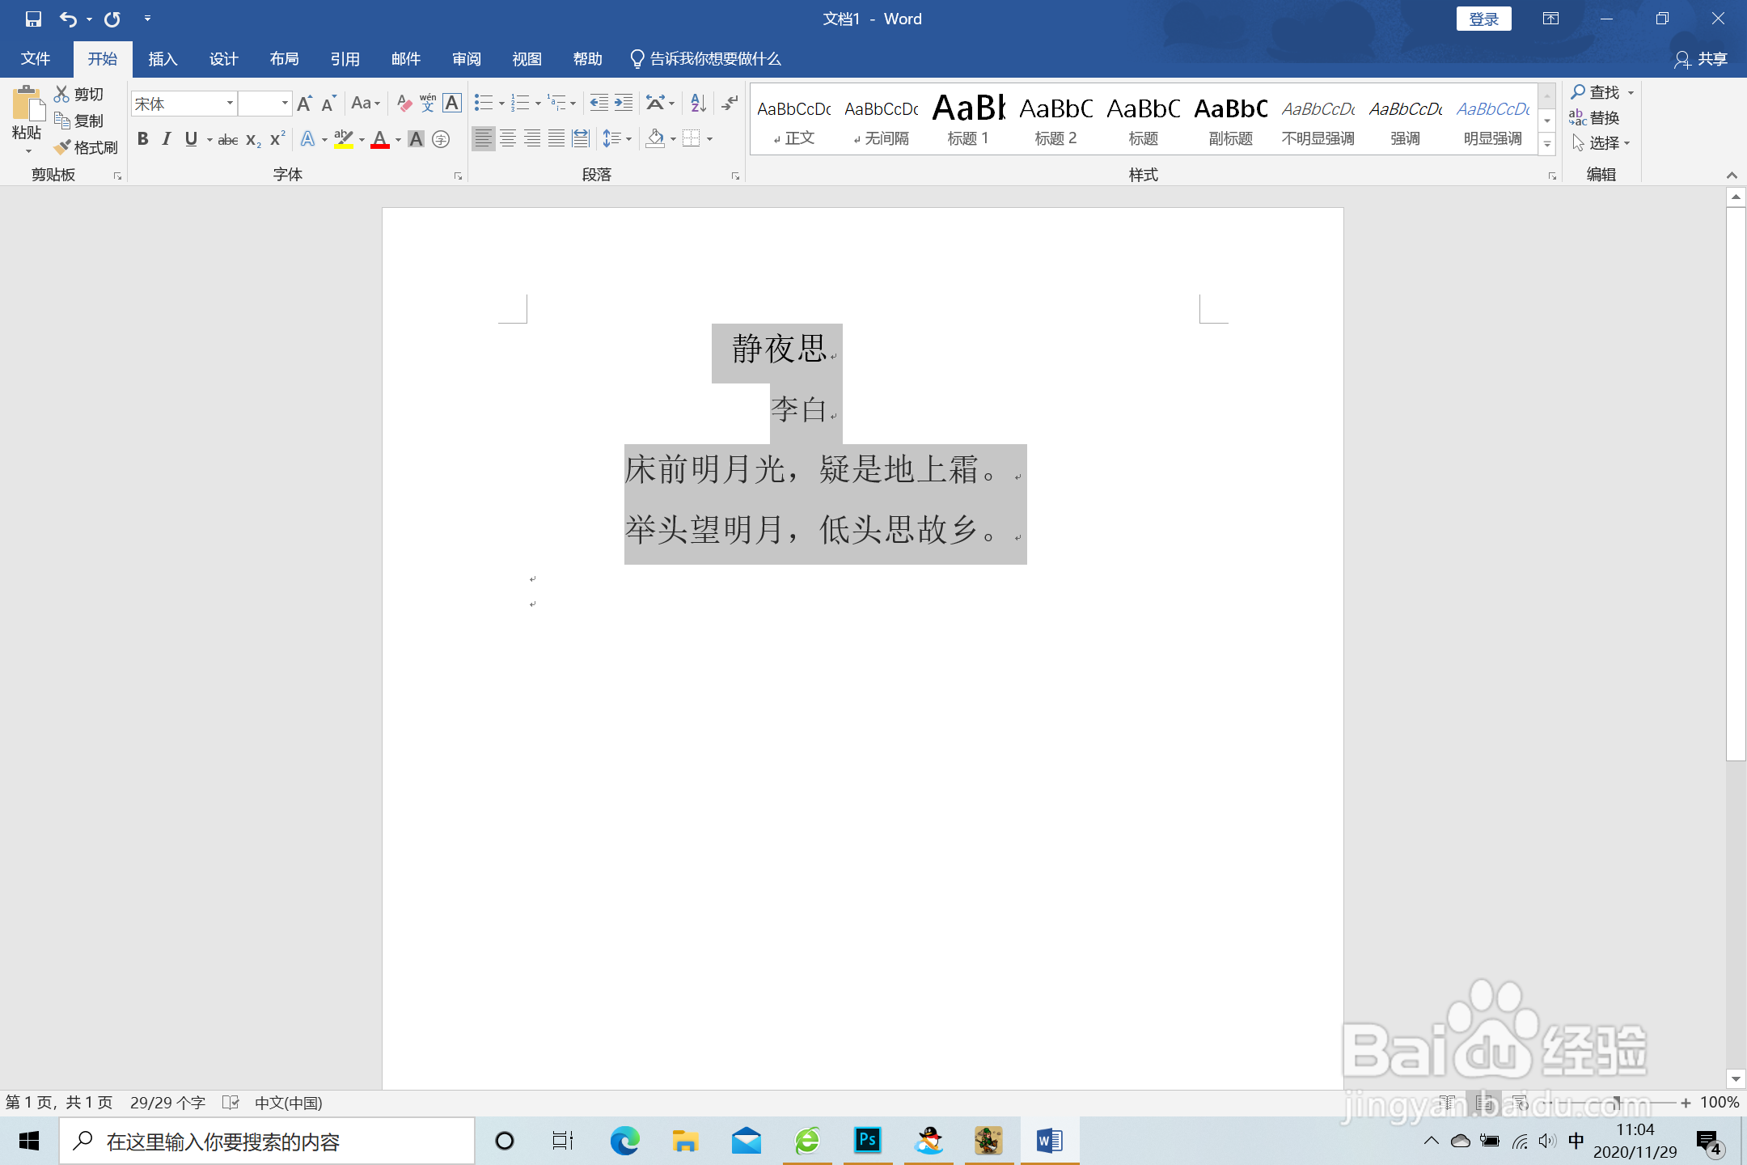
Task: Click the 替换 replace button
Action: 1595,118
